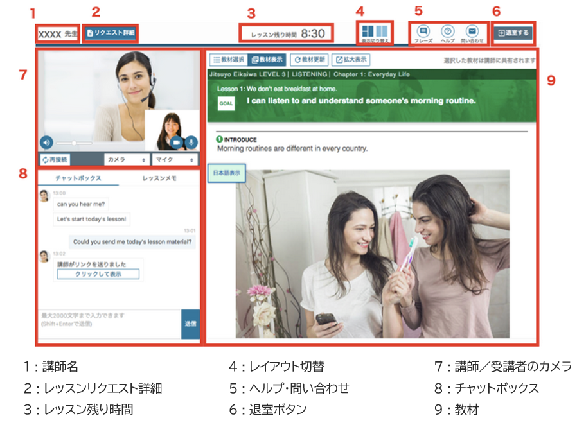The height and width of the screenshot is (425, 586).
Task: Click リクエスト詳細 document button
Action: click(x=111, y=33)
